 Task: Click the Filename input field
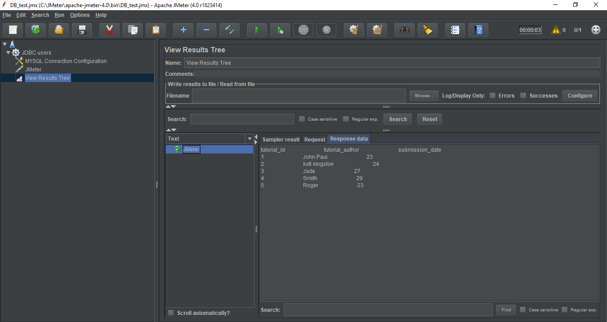click(299, 95)
